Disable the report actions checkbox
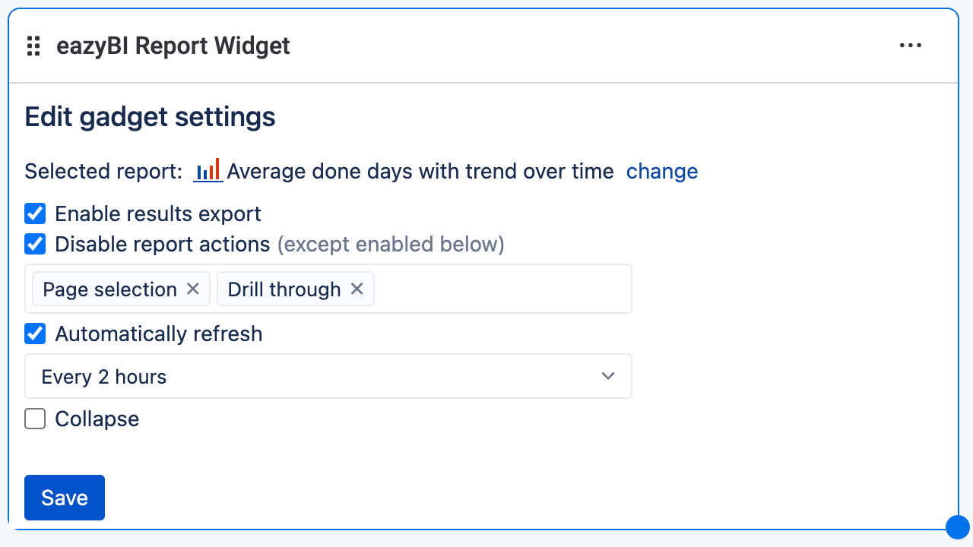 click(35, 244)
